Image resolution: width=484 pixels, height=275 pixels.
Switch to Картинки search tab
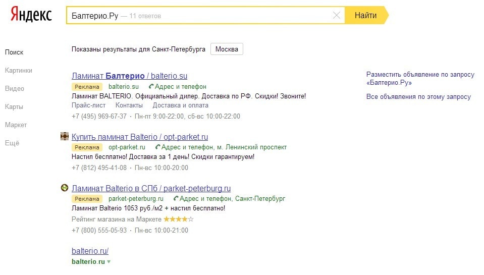19,71
